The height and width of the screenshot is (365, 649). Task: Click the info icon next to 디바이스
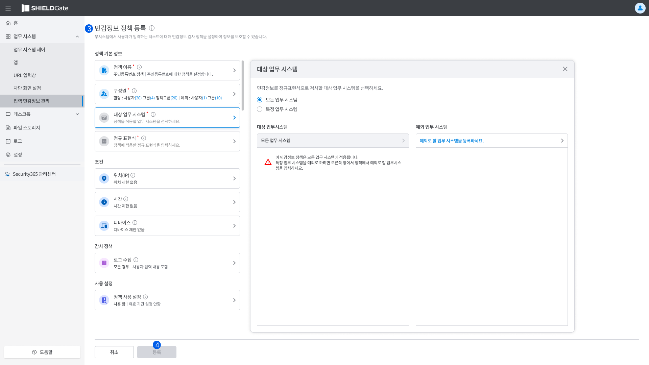[x=135, y=223]
